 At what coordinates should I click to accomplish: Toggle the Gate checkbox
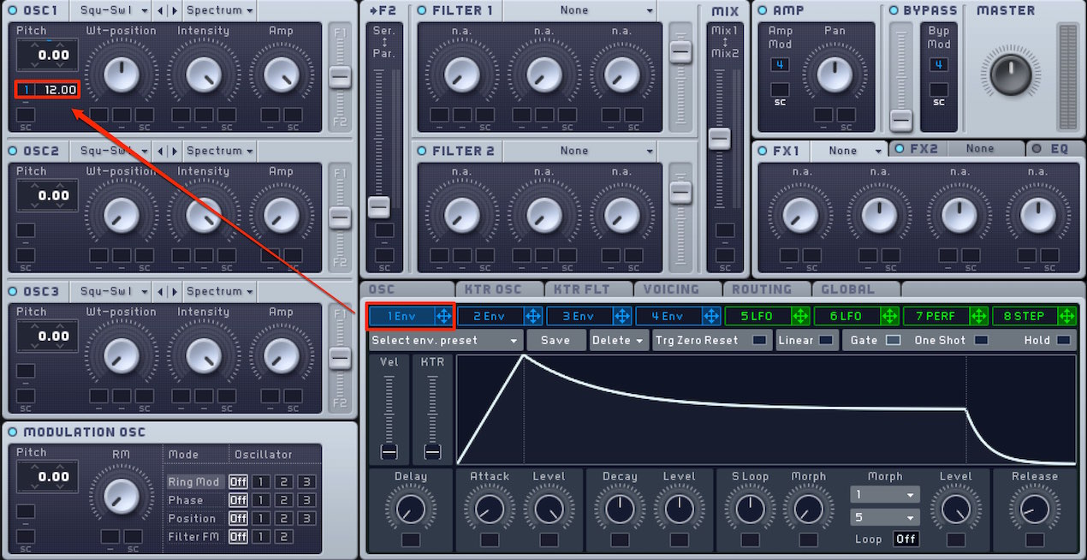(893, 340)
